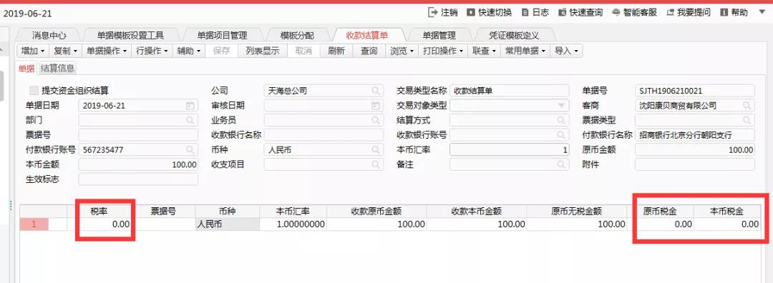The width and height of the screenshot is (773, 283).
Task: Select the 收款结算单 tab
Action: pos(367,36)
